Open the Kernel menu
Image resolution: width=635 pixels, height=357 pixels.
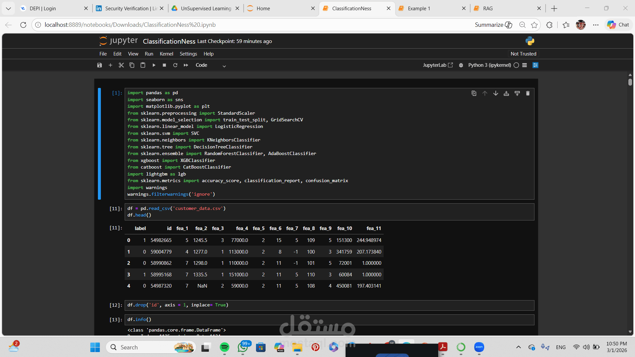pyautogui.click(x=166, y=54)
